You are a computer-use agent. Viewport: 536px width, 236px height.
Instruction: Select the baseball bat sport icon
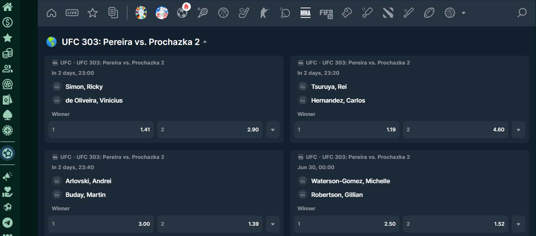coord(408,13)
